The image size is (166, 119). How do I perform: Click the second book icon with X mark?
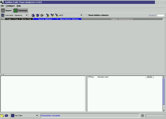point(37,15)
